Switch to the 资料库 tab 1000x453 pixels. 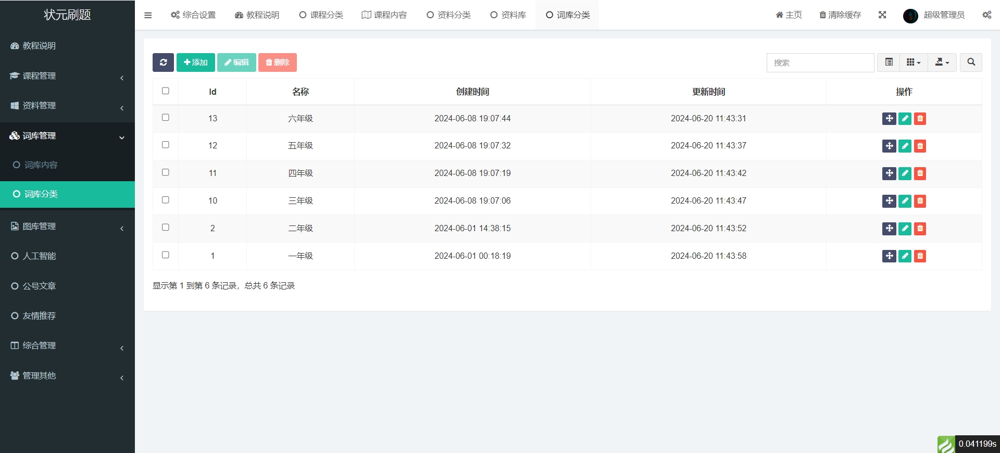point(508,15)
